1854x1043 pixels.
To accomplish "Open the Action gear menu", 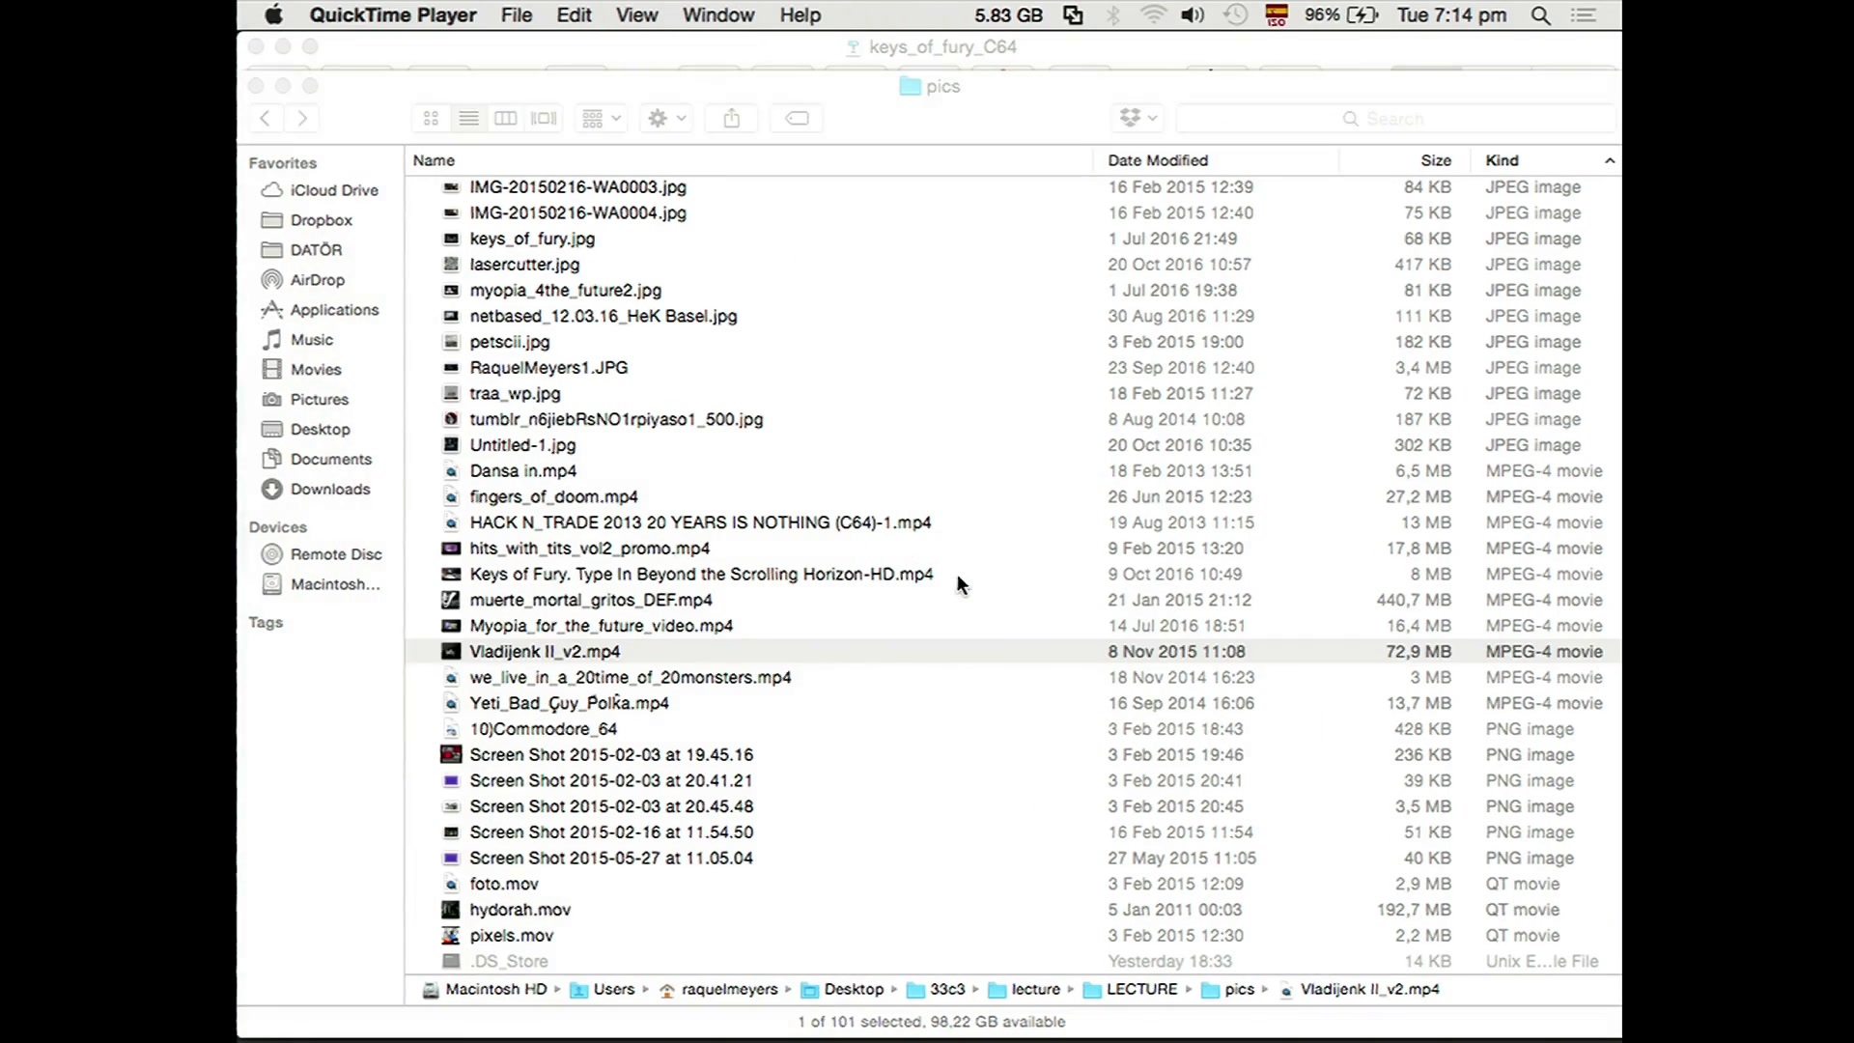I will pyautogui.click(x=666, y=118).
